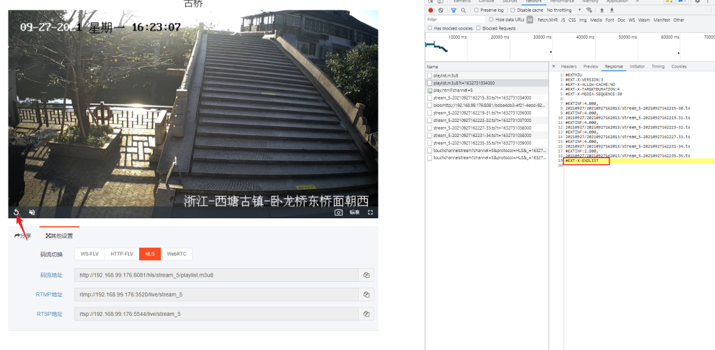Screen dimensions: 715x350
Task: Click the issues message badge
Action: point(682,1)
